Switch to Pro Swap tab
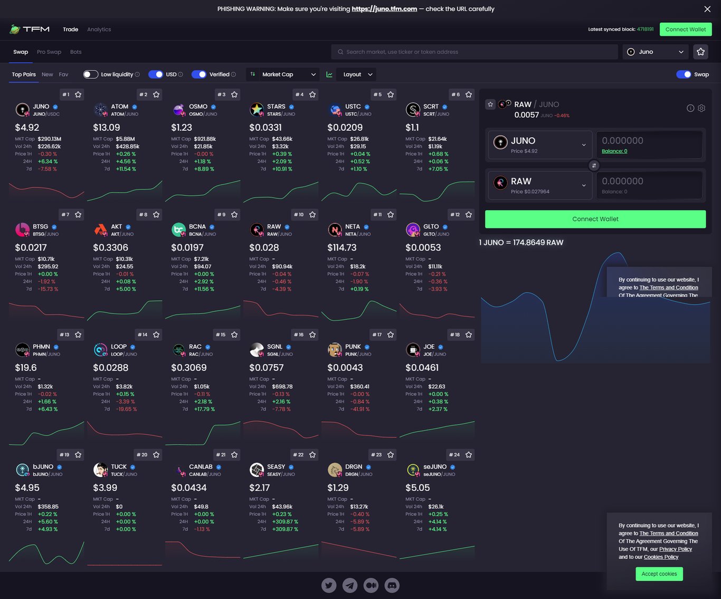This screenshot has width=721, height=599. pos(49,52)
